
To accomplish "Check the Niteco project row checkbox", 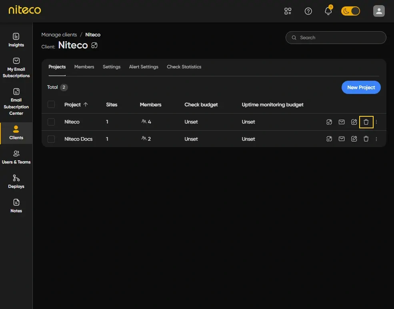I will (51, 122).
